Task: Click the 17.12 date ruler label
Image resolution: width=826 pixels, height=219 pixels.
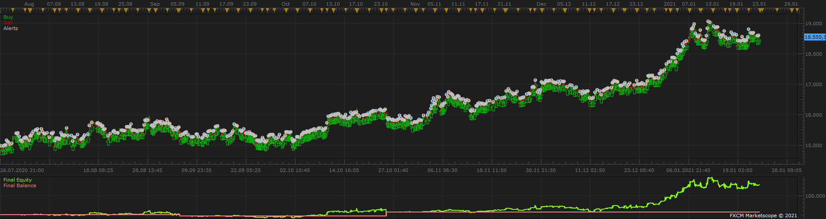Action: [613, 4]
